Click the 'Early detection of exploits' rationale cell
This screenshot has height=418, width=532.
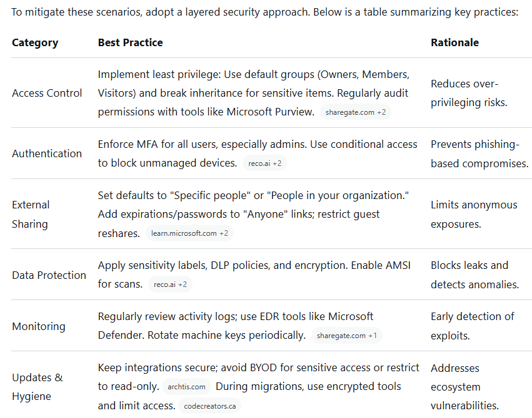472,326
